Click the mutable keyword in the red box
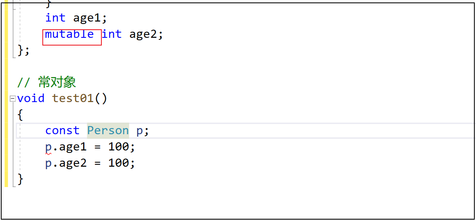This screenshot has height=220, width=476. pos(69,34)
